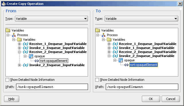Expand Receive_1_Dequeue_InputVariable in To tree

[109, 44]
